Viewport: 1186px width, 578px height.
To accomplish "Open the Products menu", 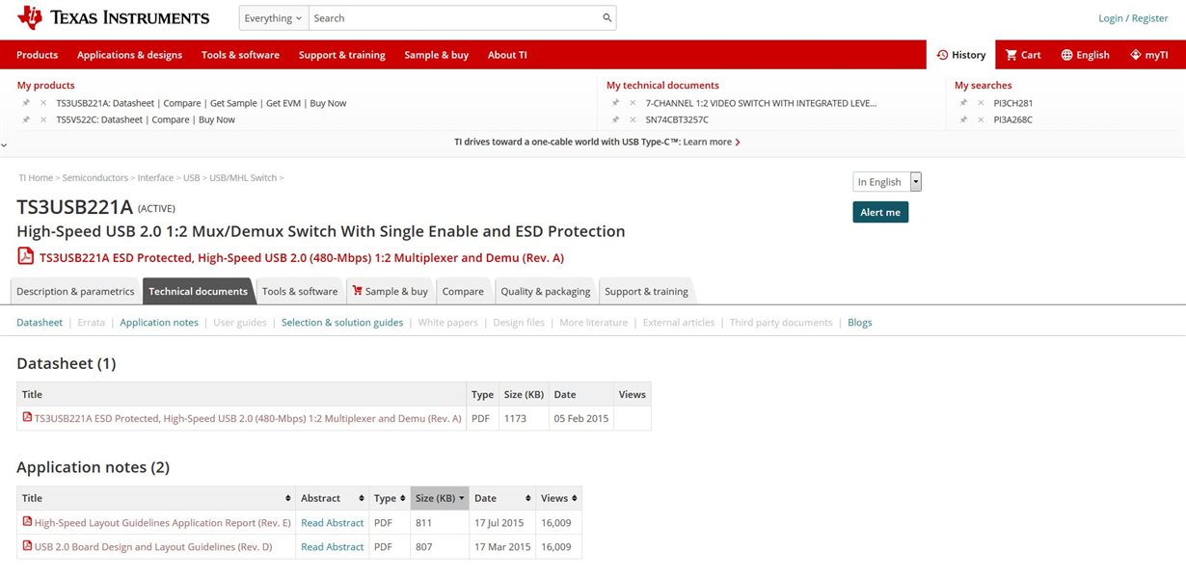I will point(38,55).
